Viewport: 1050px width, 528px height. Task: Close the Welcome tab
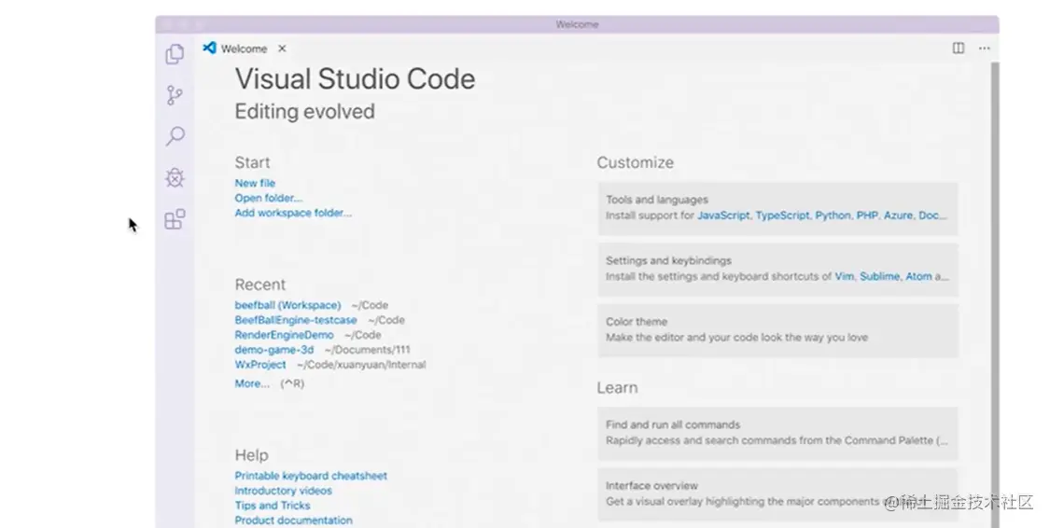pos(282,49)
